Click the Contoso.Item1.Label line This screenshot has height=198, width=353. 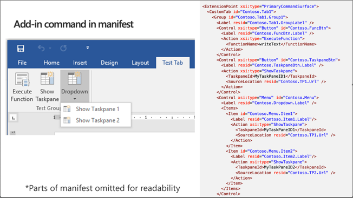[x=273, y=119]
